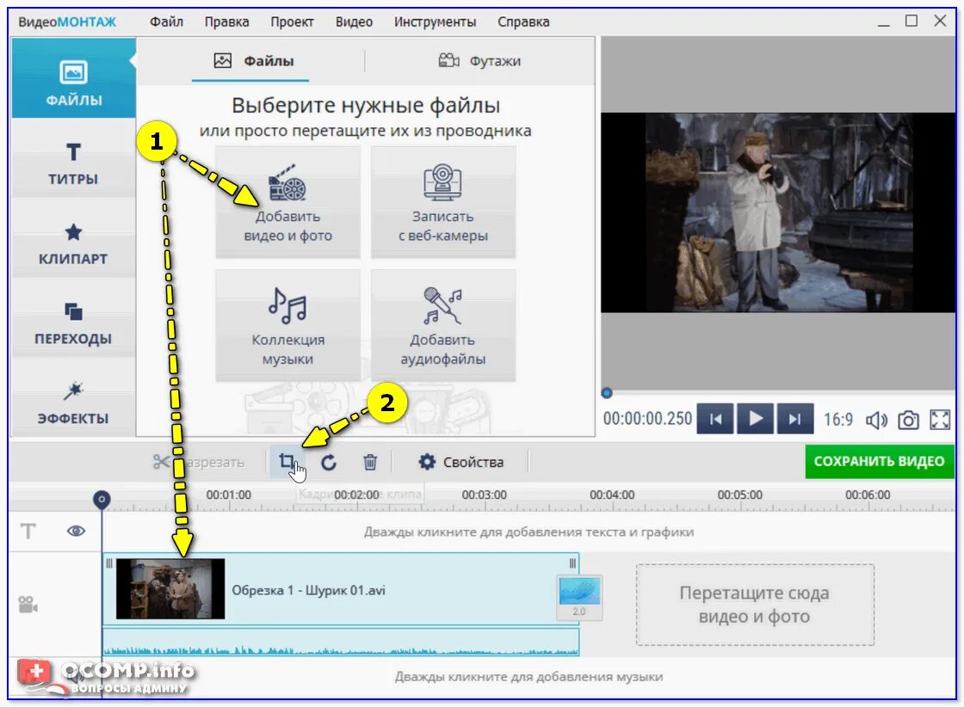Click the 00:00:00.250 timecode display

pyautogui.click(x=647, y=419)
